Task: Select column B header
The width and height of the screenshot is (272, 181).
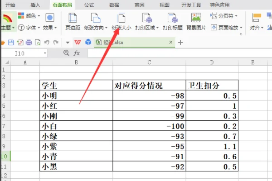Action: click(x=76, y=62)
